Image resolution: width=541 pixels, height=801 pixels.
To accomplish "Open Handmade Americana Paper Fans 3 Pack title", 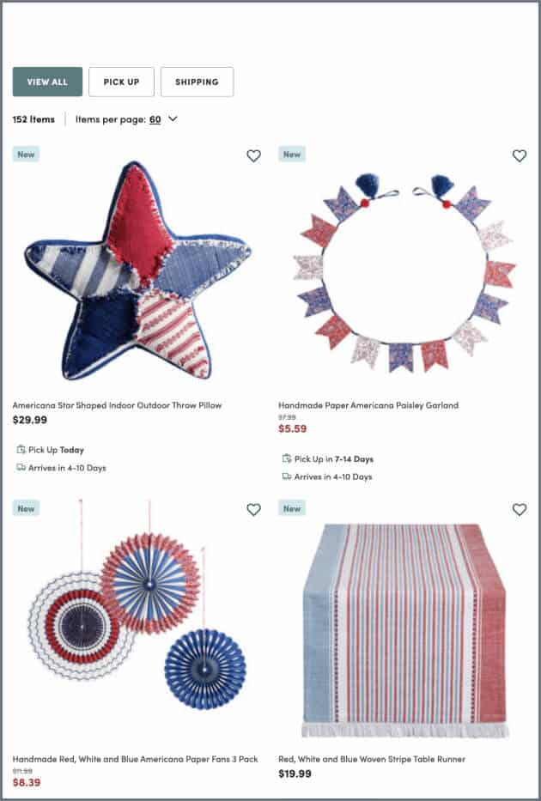I will (136, 759).
